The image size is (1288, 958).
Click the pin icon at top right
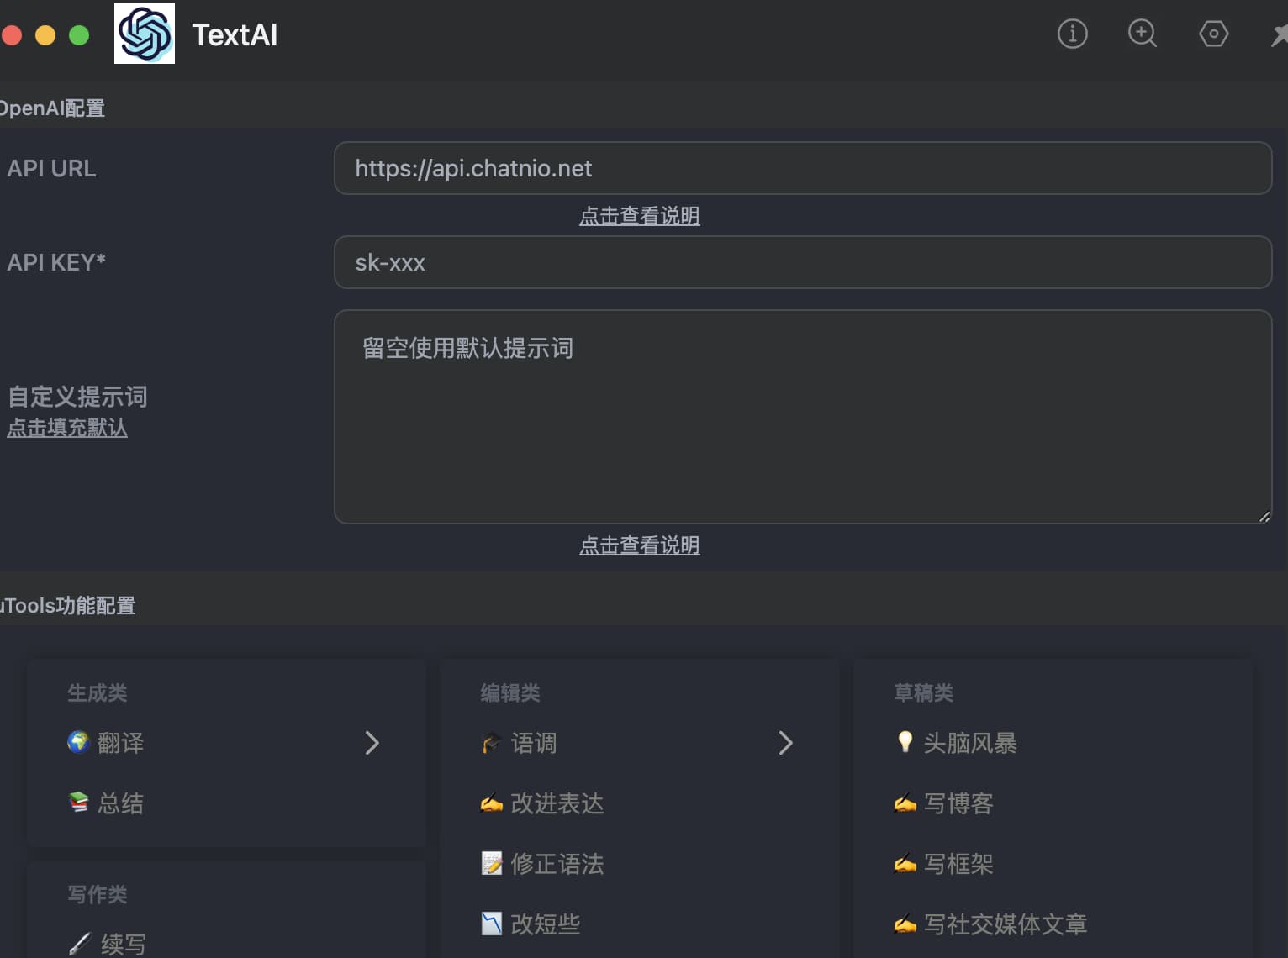click(x=1279, y=34)
